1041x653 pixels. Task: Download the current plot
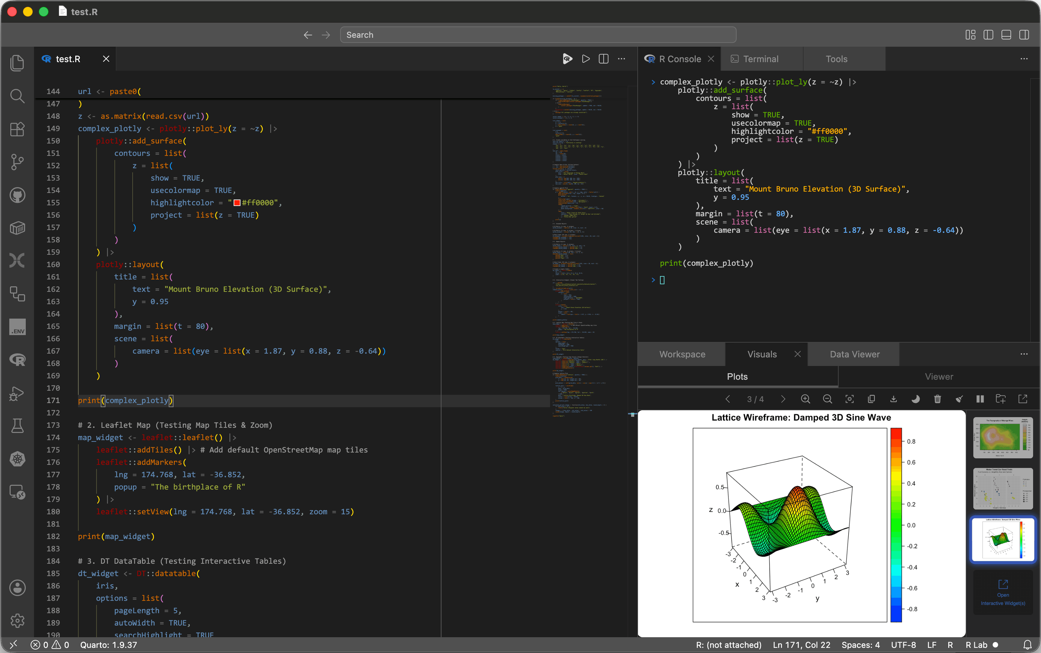(893, 399)
